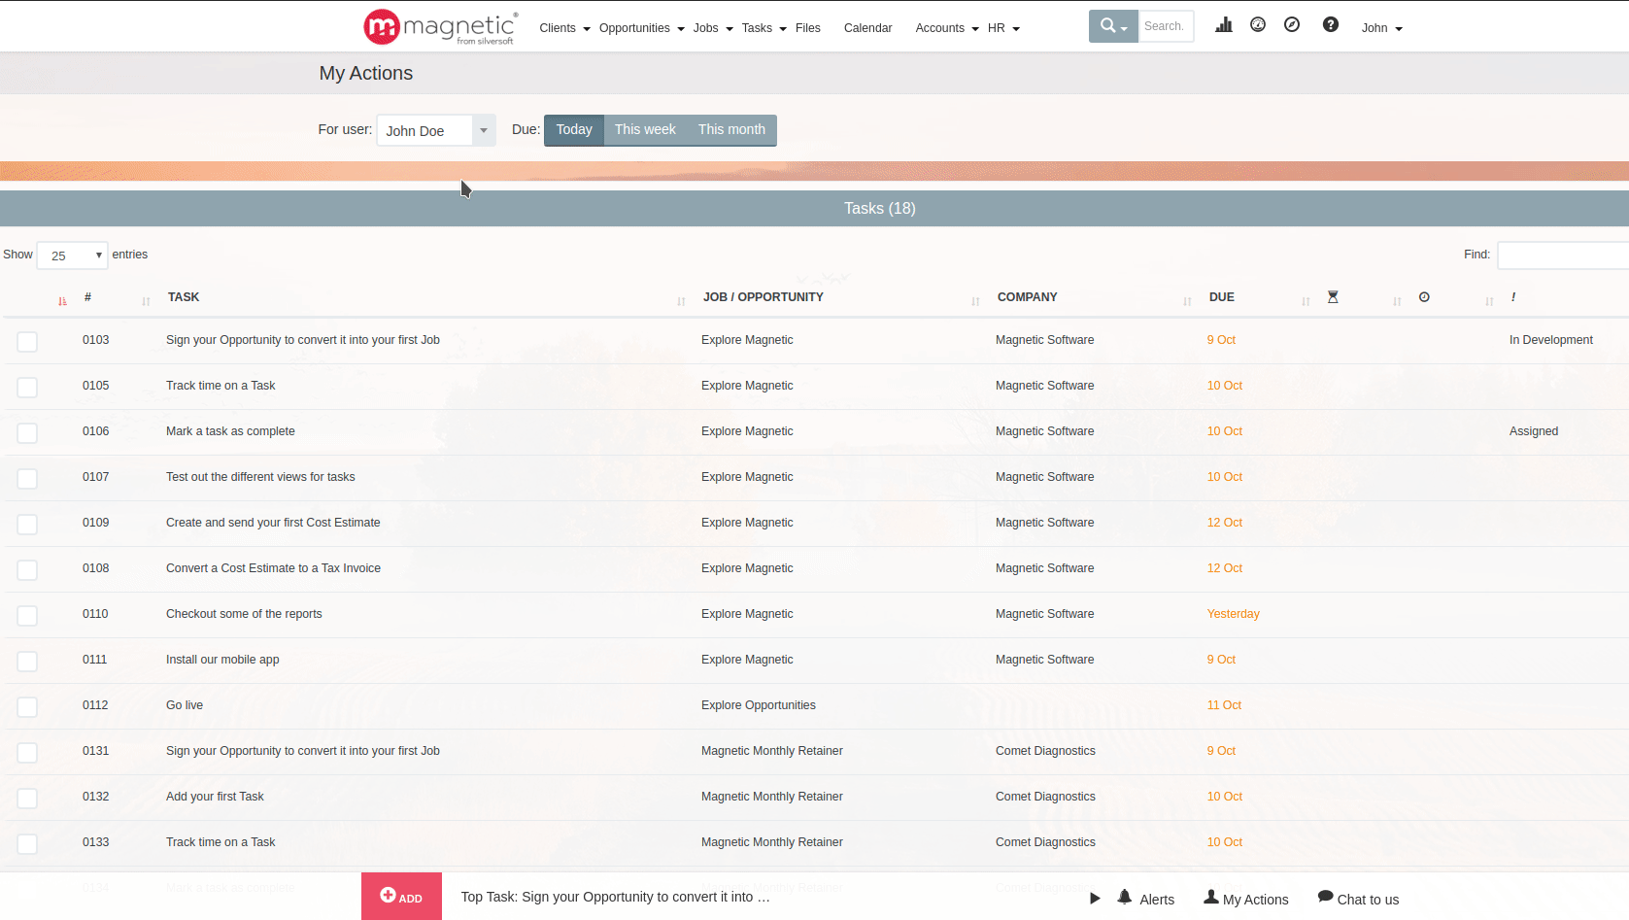Open the Tasks dropdown menu

tap(764, 28)
